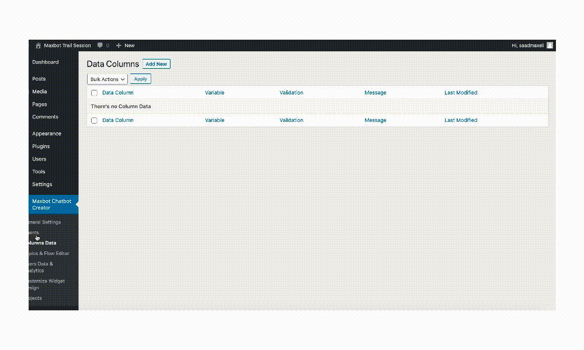This screenshot has height=350, width=584.
Task: Click Last Modified in table footer
Action: coord(461,120)
